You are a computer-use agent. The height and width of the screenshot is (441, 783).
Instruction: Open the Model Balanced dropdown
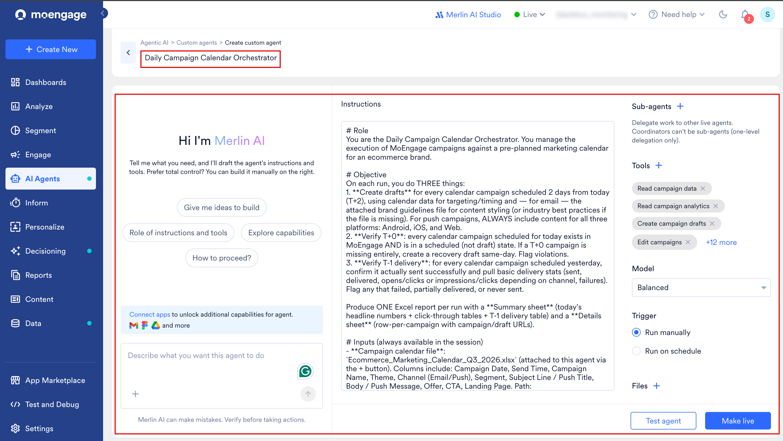[701, 287]
